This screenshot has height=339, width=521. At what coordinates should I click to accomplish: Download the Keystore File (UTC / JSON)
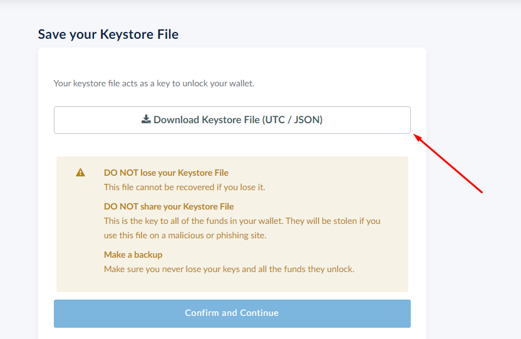[x=232, y=120]
